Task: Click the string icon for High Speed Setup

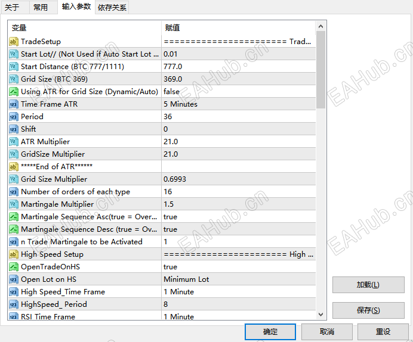Action: [14, 254]
